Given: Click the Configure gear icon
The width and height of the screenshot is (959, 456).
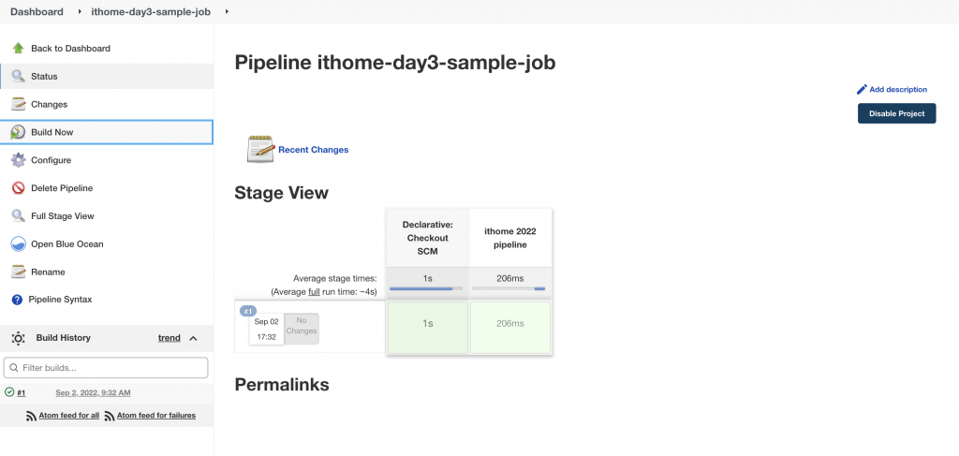Looking at the screenshot, I should coord(18,160).
